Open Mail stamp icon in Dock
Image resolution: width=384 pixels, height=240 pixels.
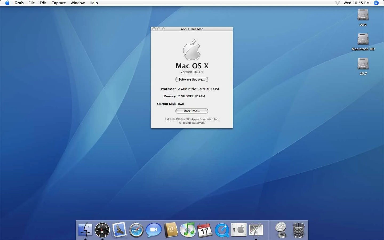coord(119,230)
